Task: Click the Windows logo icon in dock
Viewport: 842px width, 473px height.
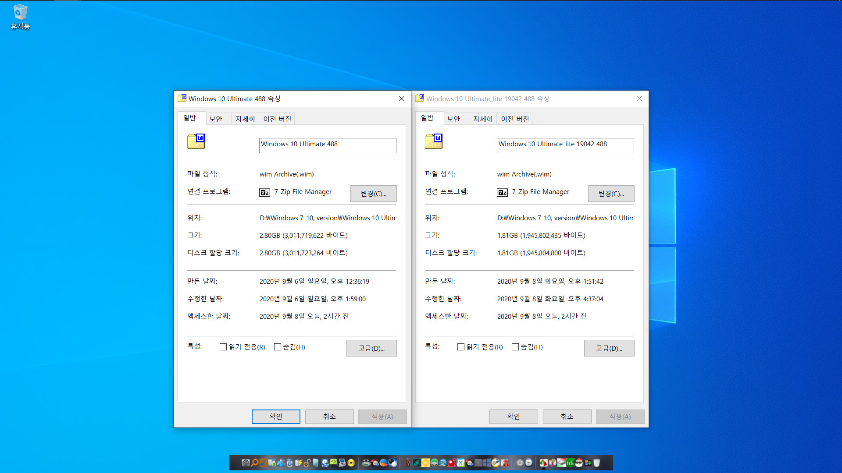Action: 487,462
